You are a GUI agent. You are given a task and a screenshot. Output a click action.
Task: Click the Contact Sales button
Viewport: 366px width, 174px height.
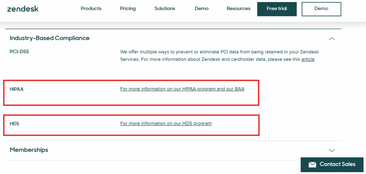(332, 164)
